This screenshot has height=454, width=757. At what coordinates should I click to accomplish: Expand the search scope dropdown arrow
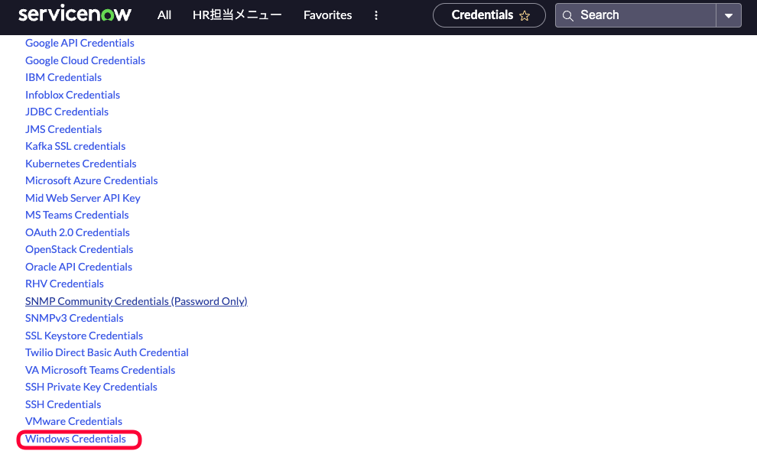pos(729,15)
